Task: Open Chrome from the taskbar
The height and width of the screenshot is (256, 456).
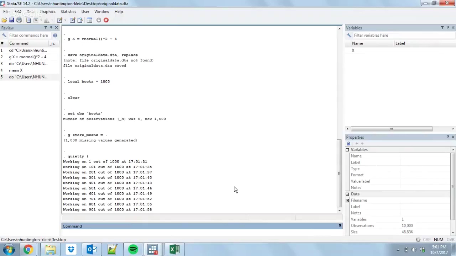Action: click(x=28, y=250)
